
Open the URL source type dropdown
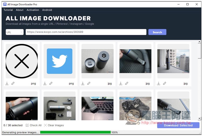tap(15, 32)
